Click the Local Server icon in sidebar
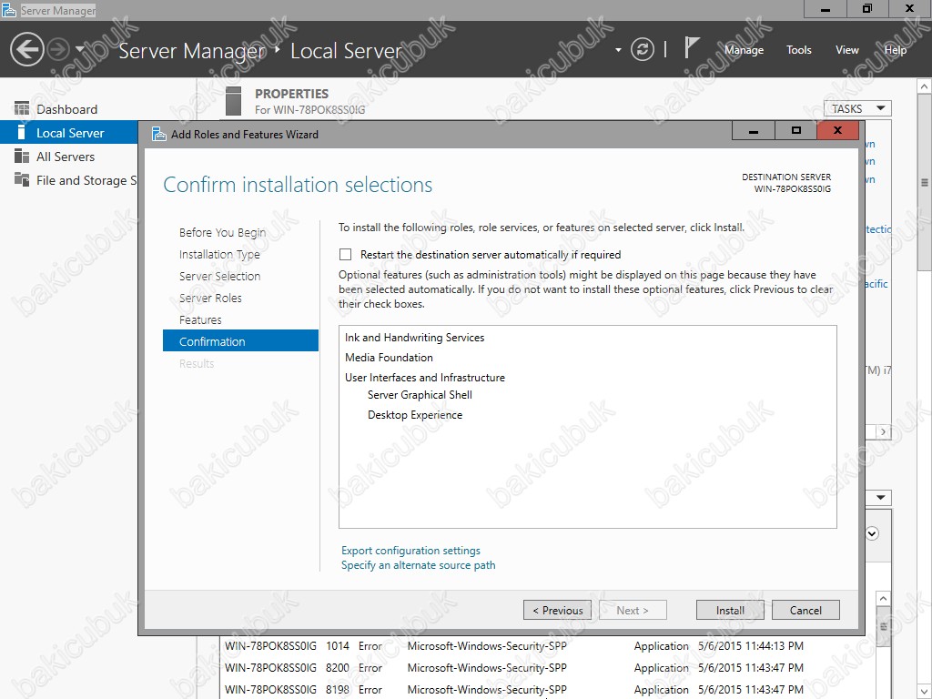 click(22, 133)
